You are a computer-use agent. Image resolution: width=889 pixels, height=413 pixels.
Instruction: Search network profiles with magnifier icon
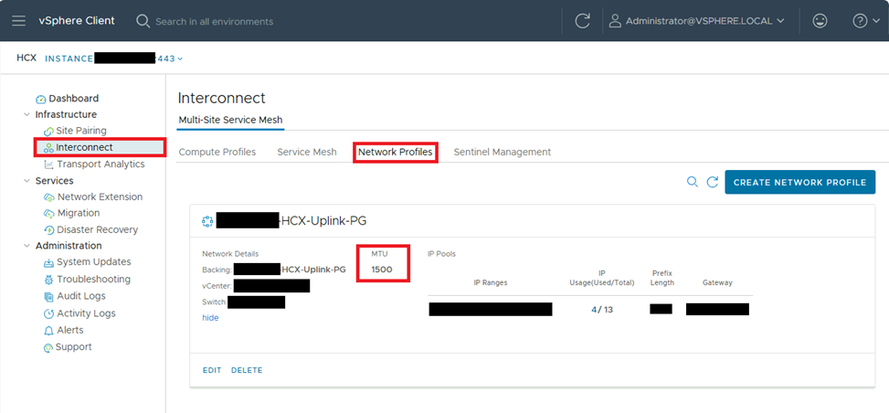coord(693,182)
